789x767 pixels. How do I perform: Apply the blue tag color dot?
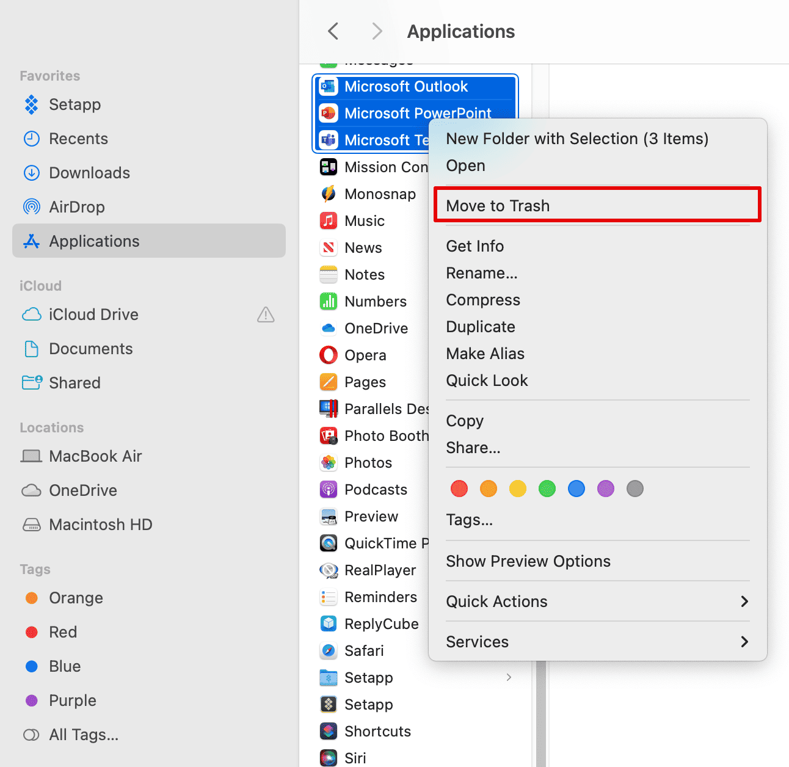[576, 489]
